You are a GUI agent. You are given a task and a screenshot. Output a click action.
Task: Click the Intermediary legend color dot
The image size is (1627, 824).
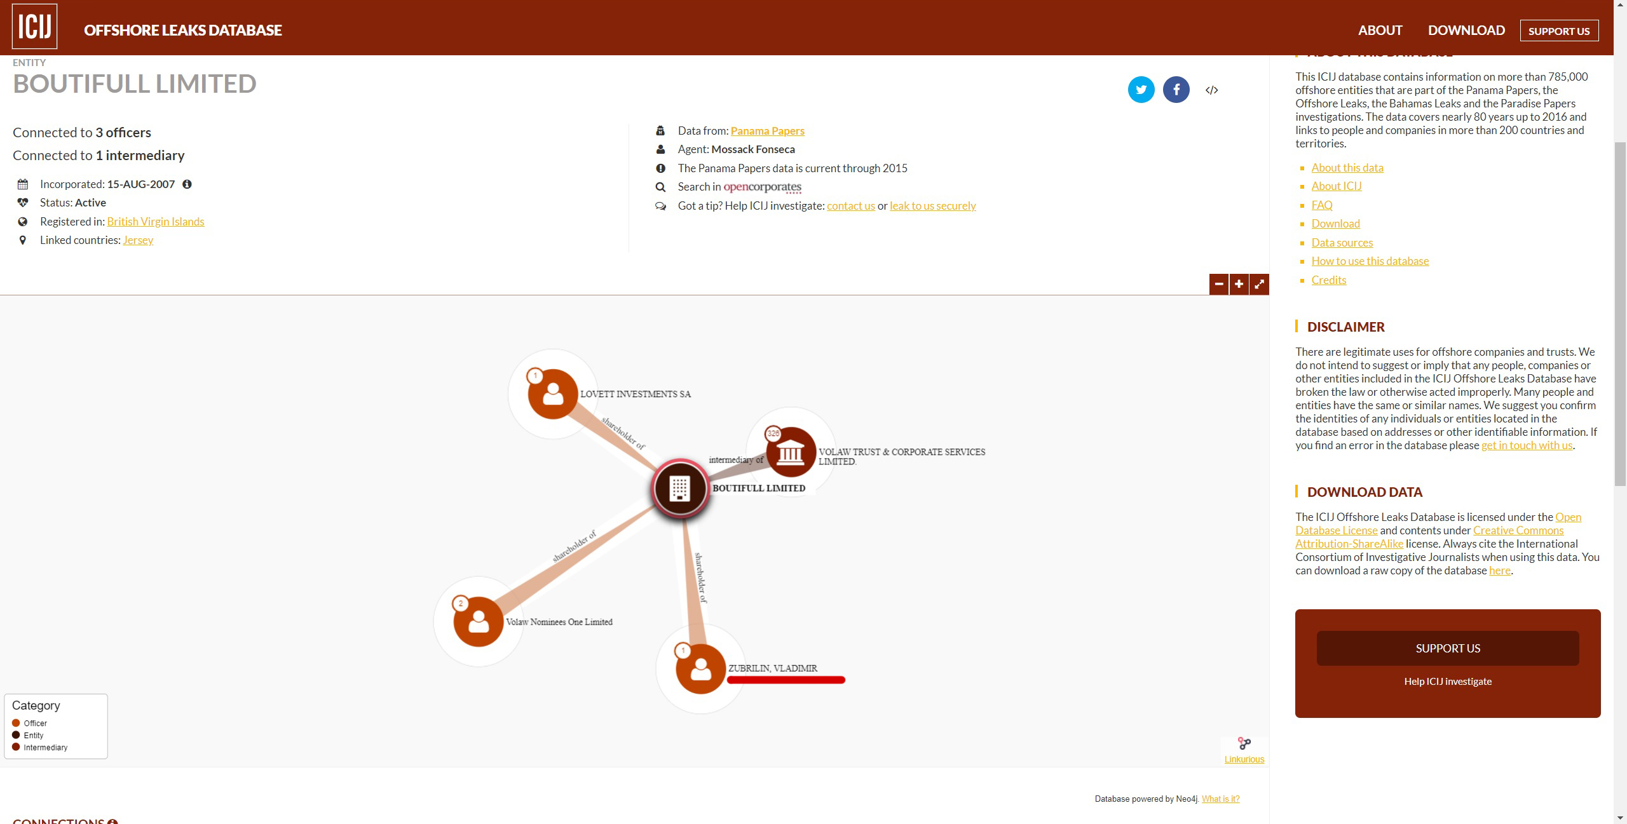pos(16,747)
